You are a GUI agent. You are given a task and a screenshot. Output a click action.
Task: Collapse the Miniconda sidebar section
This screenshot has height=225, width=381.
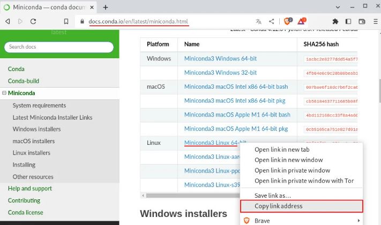pos(4,93)
